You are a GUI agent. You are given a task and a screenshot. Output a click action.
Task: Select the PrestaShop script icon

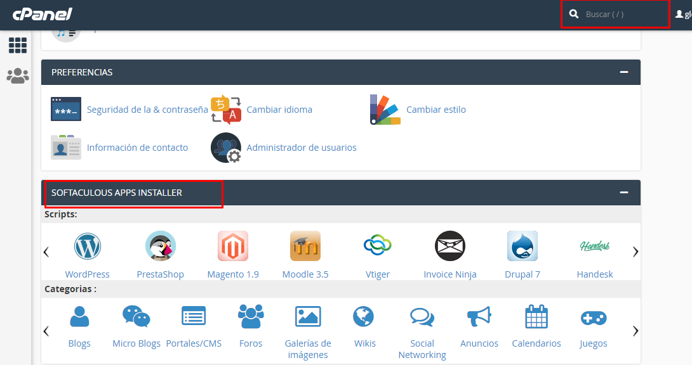pyautogui.click(x=160, y=246)
